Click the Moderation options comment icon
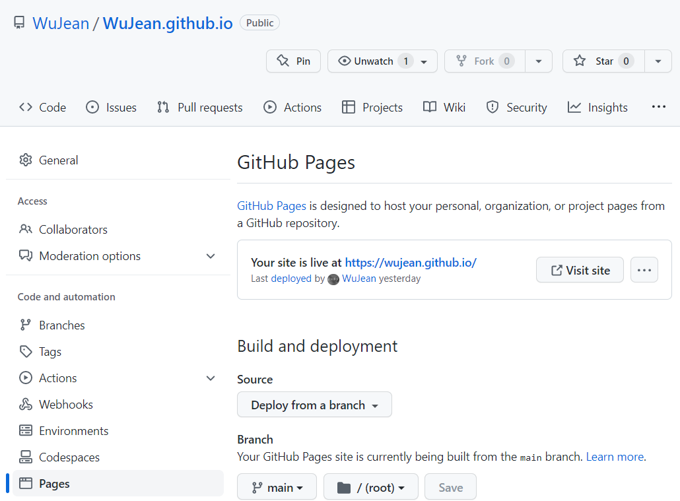This screenshot has height=501, width=680. click(26, 255)
